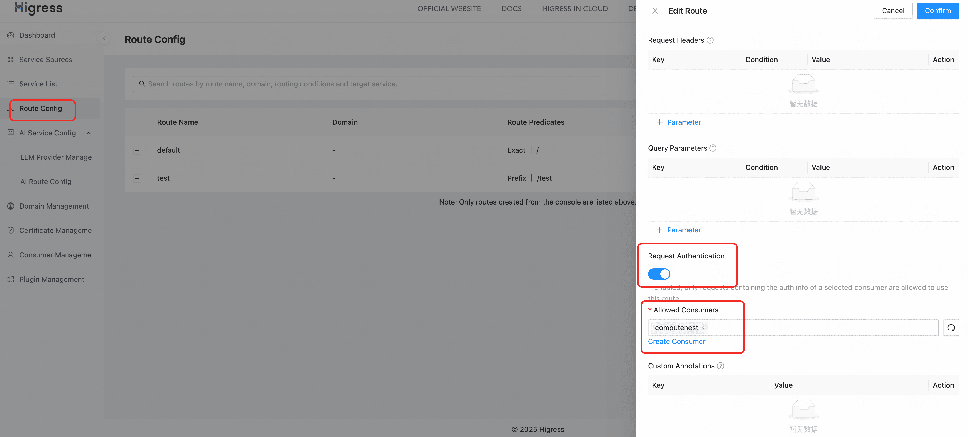
Task: Open AI Route Config
Action: pyautogui.click(x=46, y=182)
